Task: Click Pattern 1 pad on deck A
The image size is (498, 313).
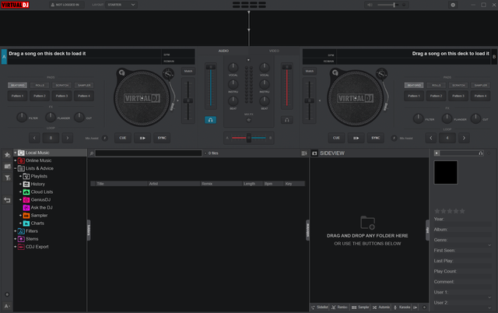Action: pos(17,96)
